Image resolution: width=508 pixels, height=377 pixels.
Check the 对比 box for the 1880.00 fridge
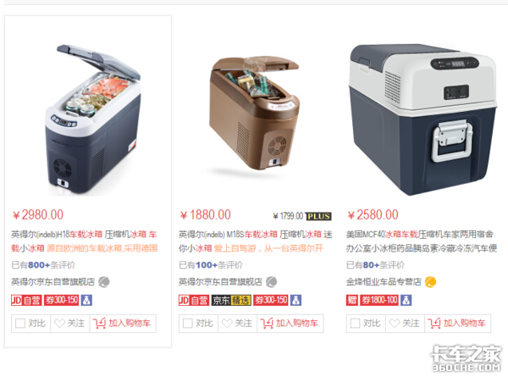(x=188, y=323)
